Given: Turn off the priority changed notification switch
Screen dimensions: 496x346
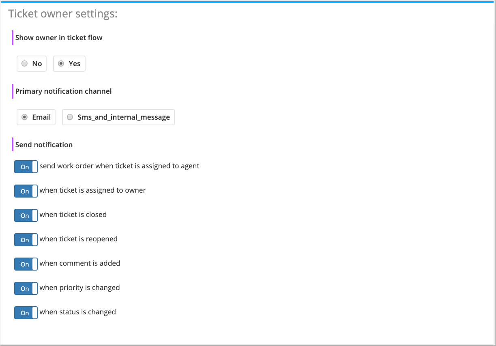Looking at the screenshot, I should (26, 288).
